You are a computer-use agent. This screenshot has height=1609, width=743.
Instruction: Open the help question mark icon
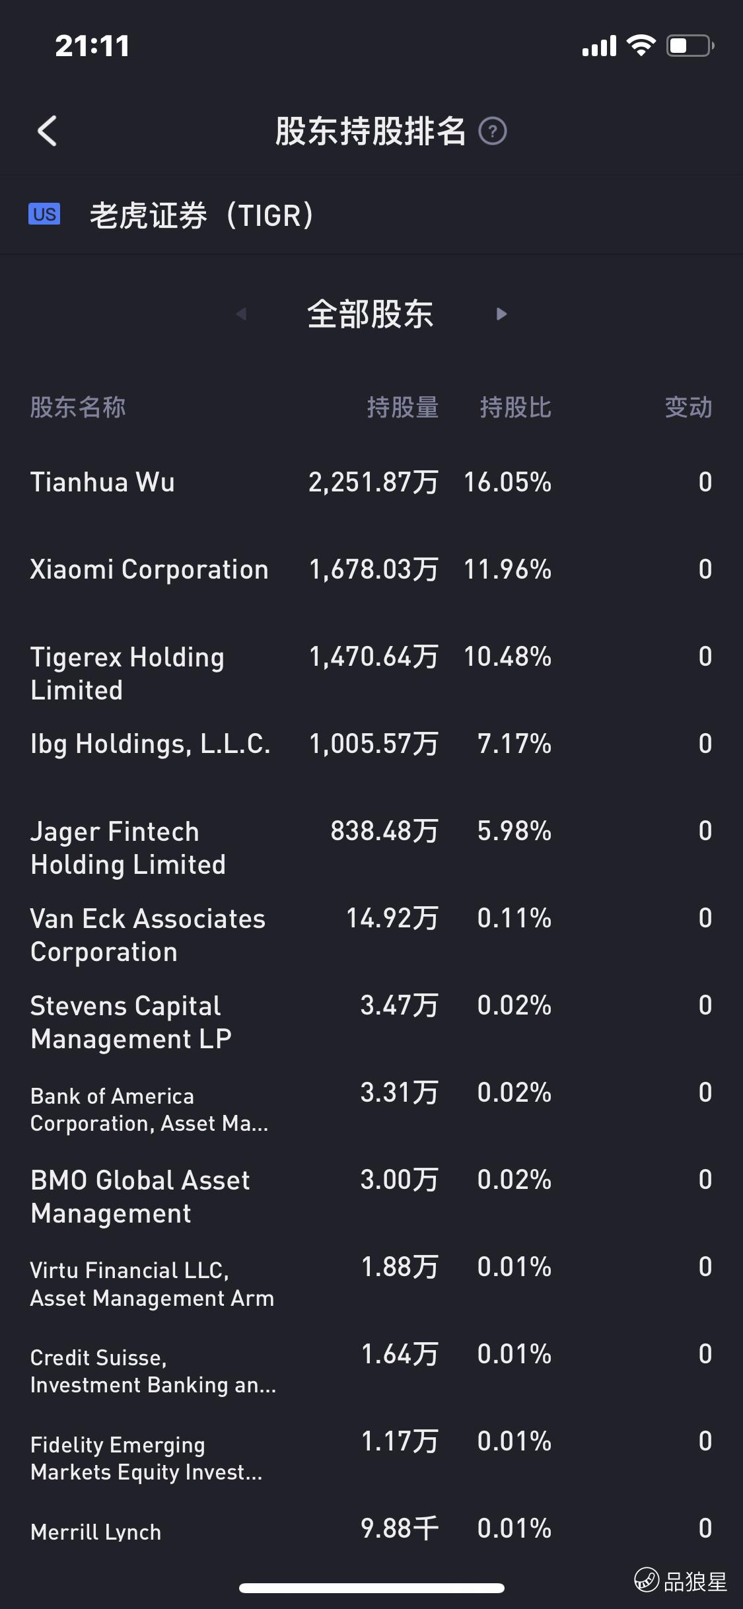click(493, 131)
